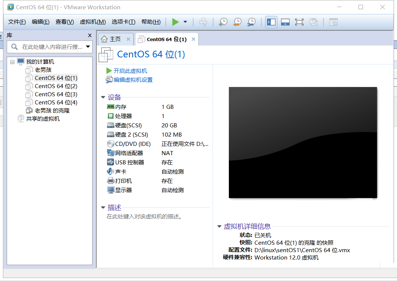Take a snapshot of this virtual machine
This screenshot has height=281, width=397.
click(x=223, y=22)
